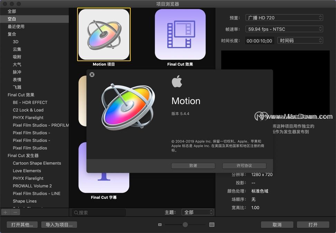Click the 标准色域 color processing value

(x=260, y=191)
